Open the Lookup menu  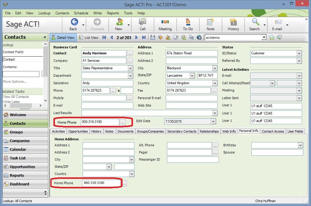click(44, 13)
